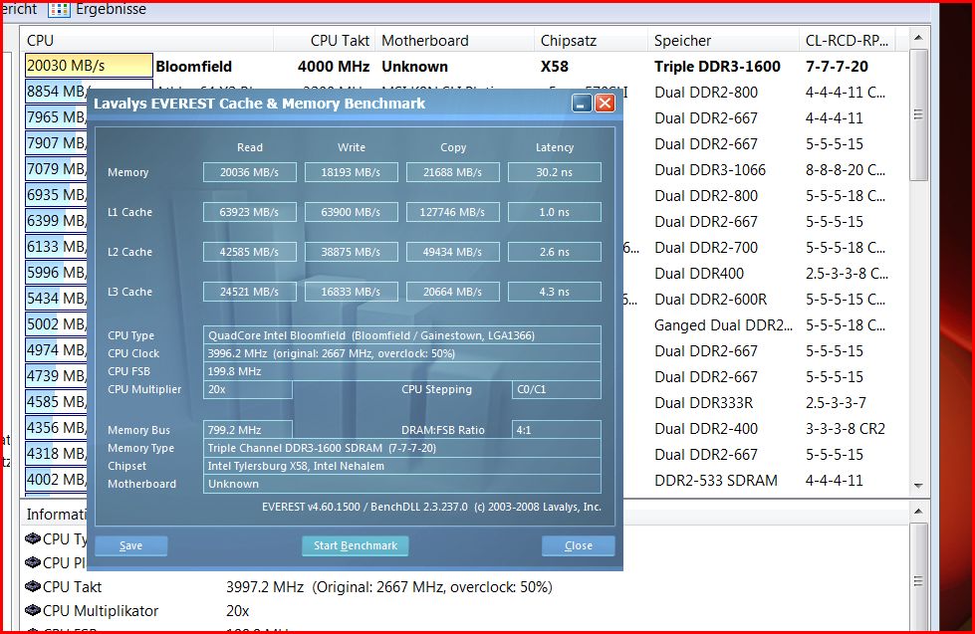This screenshot has height=634, width=975.
Task: Click L1 Cache Read value 63923 MB/s
Action: tap(249, 212)
